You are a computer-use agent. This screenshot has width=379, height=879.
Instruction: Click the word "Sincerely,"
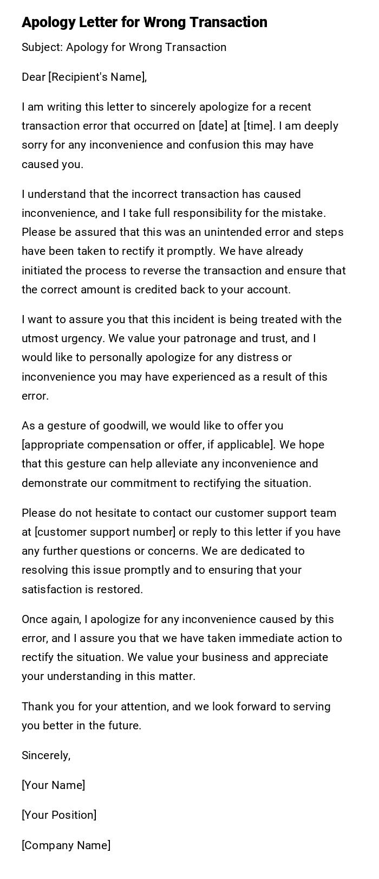click(x=46, y=755)
